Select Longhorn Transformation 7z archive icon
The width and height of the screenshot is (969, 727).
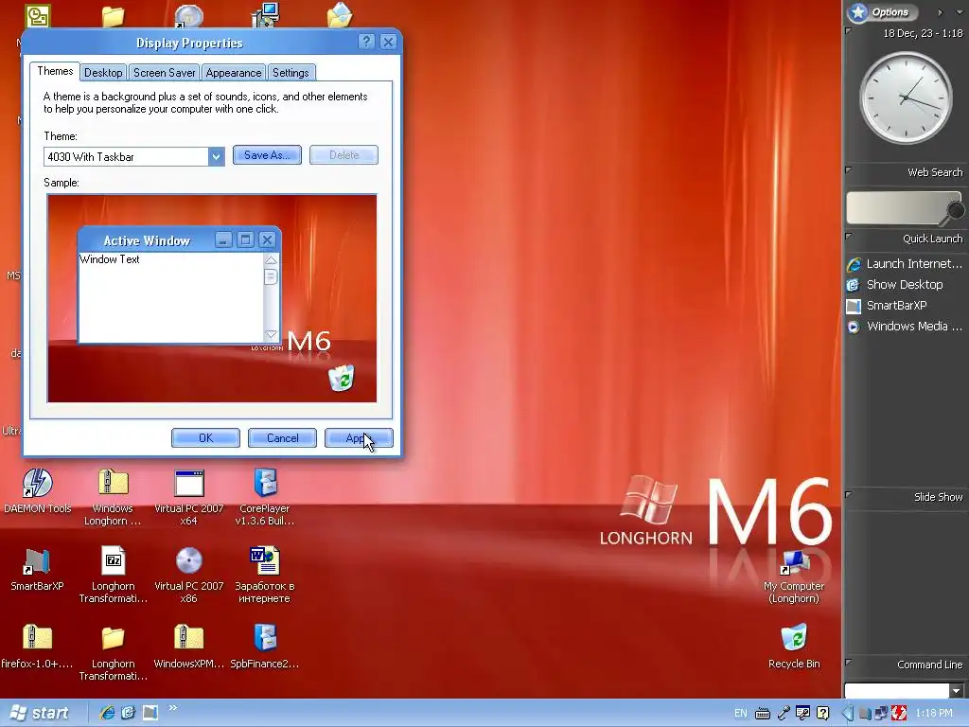114,575
